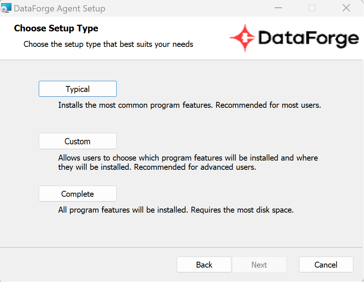364x282 pixels.
Task: Click the "Choose Setup Type" heading
Action: [x=56, y=28]
